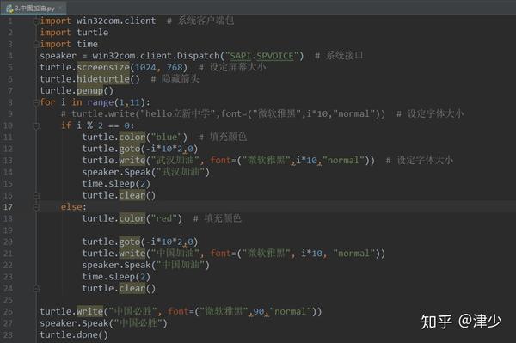
Task: Click the Python file icon on the tab
Action: coord(9,9)
